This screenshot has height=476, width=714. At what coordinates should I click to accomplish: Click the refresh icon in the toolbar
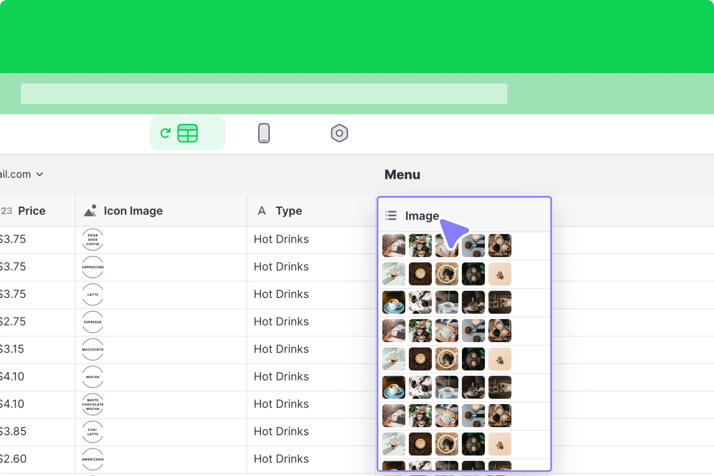(x=166, y=133)
